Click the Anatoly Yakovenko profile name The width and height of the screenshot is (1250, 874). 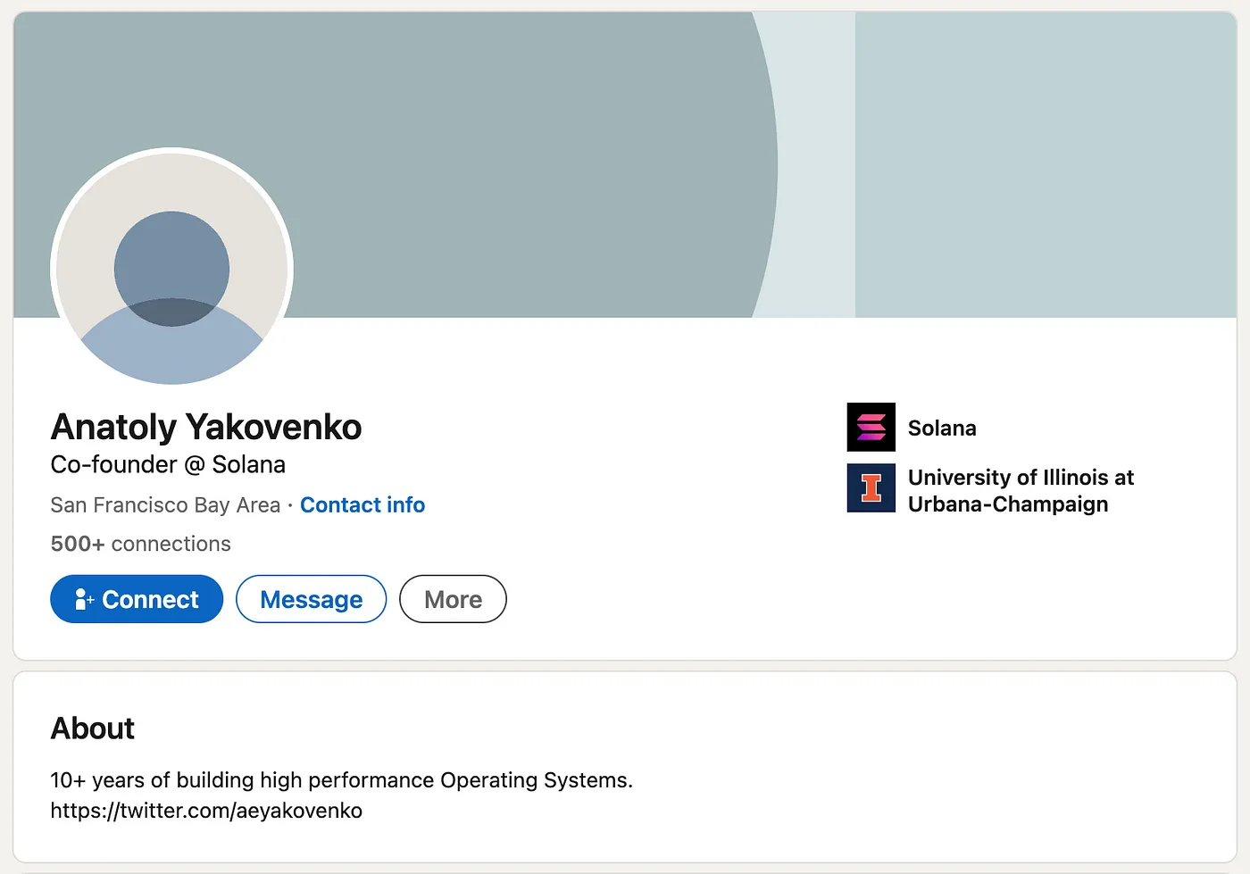[206, 427]
